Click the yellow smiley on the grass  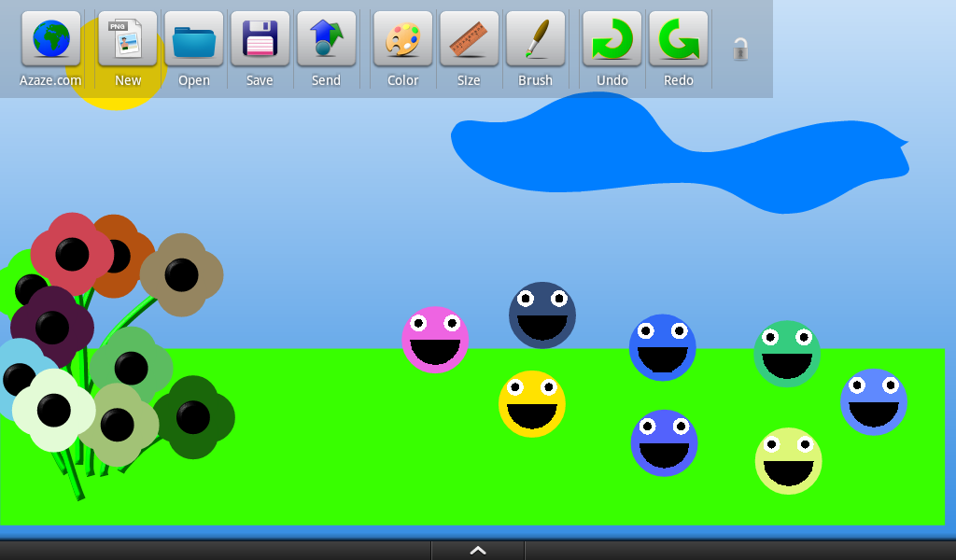(x=532, y=403)
